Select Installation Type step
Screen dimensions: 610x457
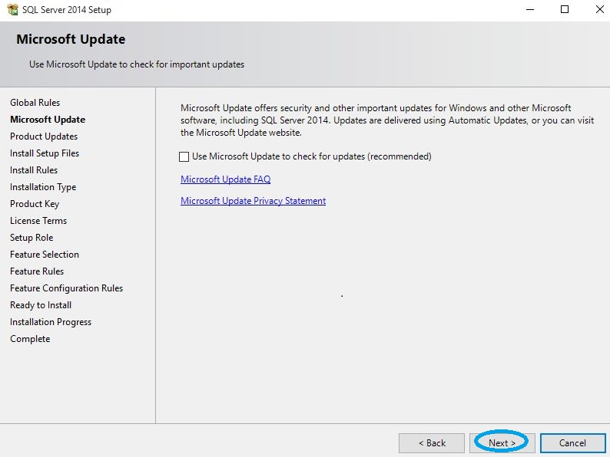(43, 187)
